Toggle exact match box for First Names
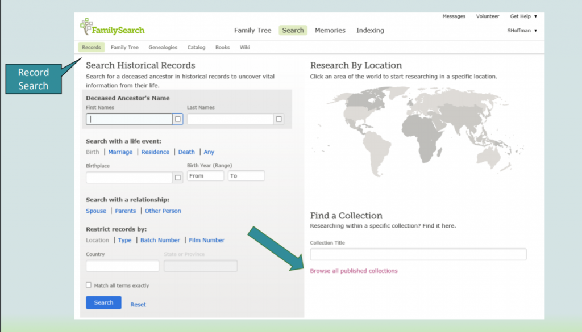Image resolution: width=582 pixels, height=332 pixels. coord(178,119)
